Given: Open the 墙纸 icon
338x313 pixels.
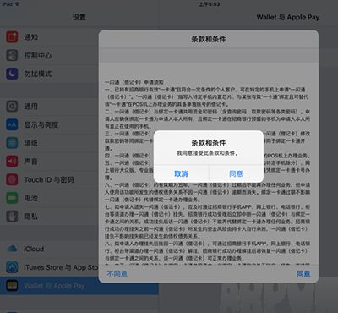Looking at the screenshot, I should pos(12,143).
